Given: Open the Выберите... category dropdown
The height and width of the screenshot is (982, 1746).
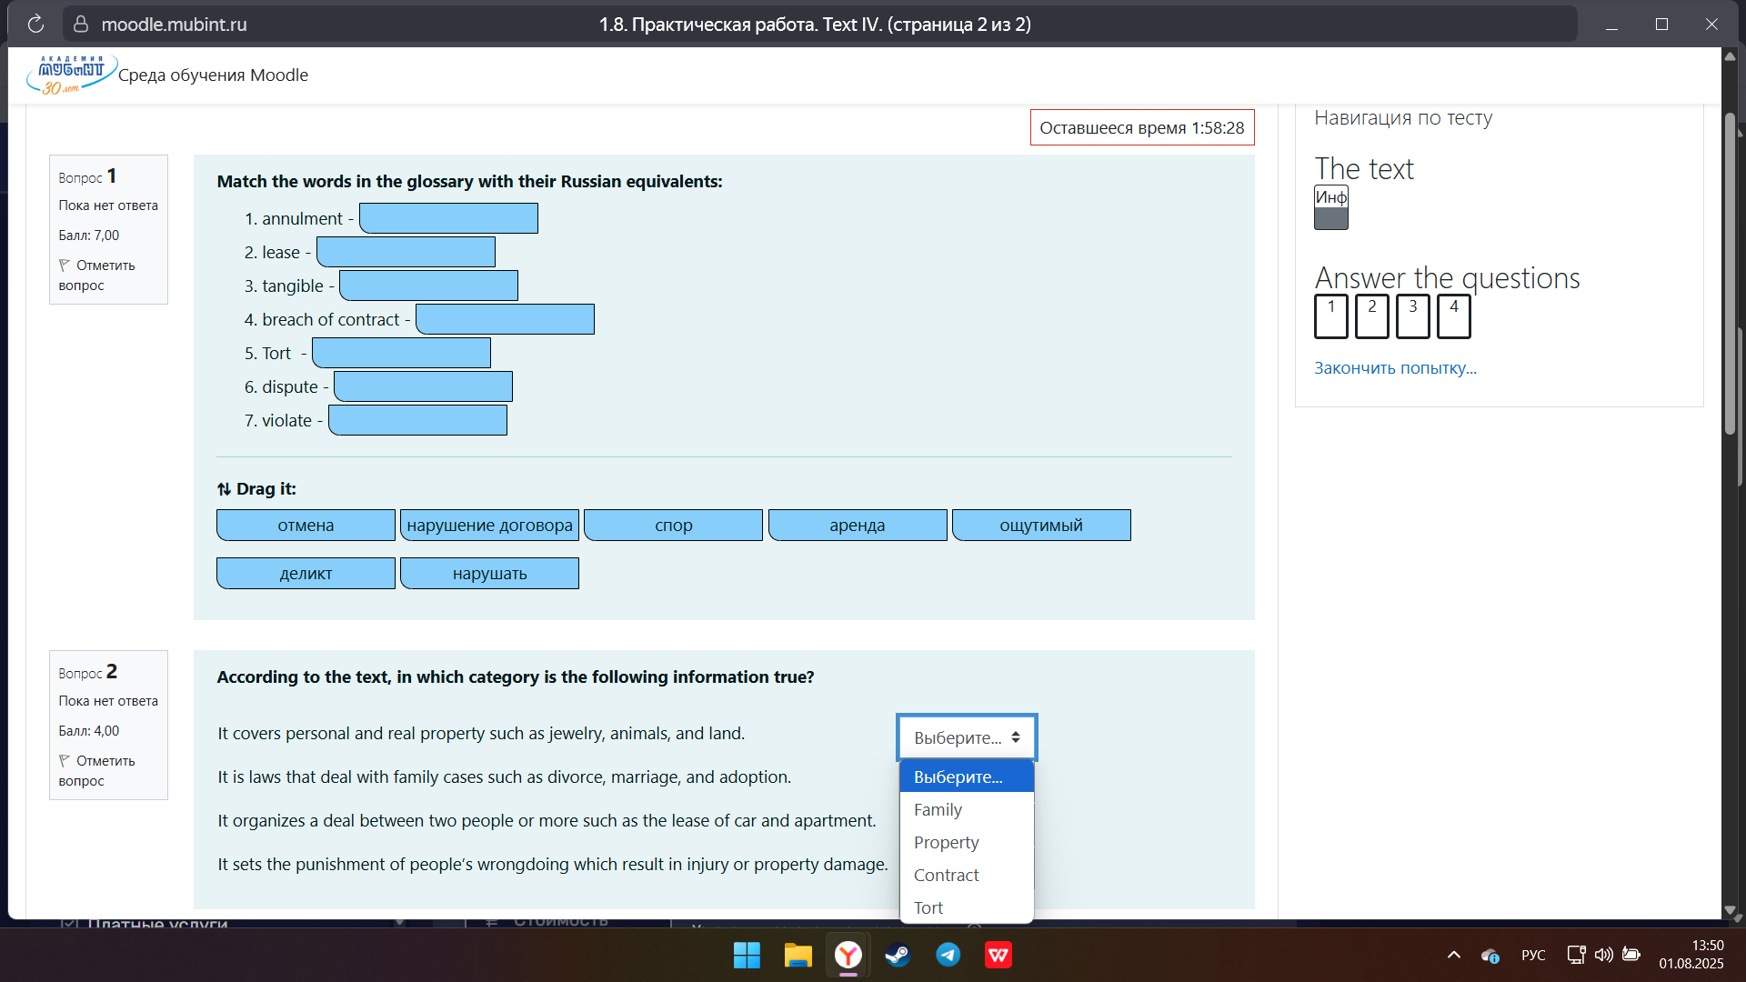Looking at the screenshot, I should pos(966,737).
